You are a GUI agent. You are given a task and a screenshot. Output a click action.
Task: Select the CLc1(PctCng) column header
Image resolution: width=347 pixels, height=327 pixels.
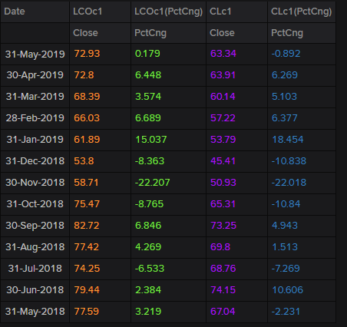[x=302, y=12]
